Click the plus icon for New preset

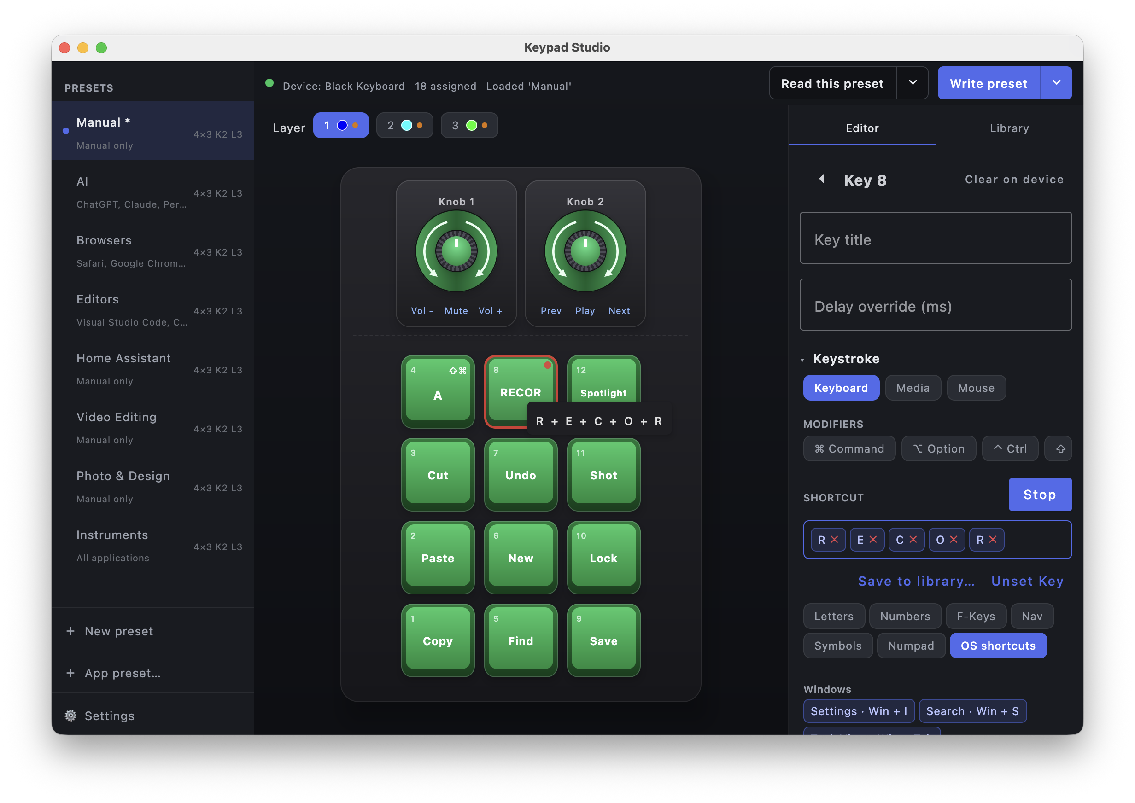71,631
